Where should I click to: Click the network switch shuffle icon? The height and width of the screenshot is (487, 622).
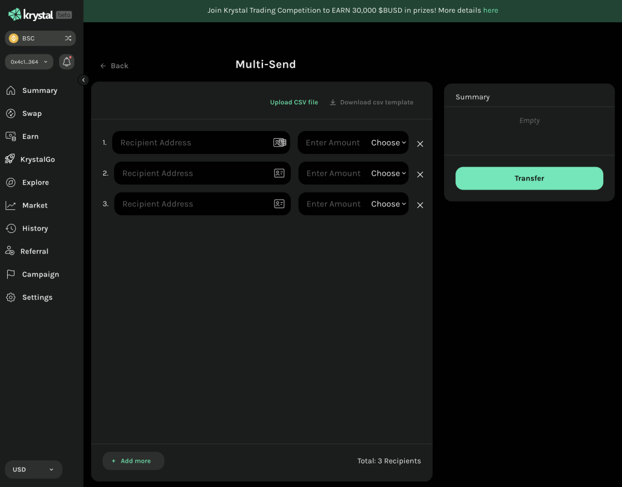[68, 39]
